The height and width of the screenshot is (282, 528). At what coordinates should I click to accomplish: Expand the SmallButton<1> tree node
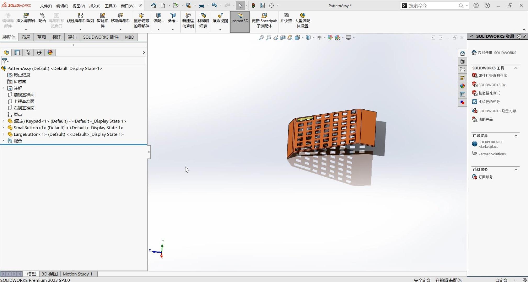(3, 128)
